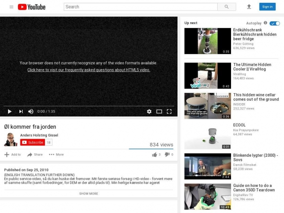The image size is (284, 213).
Task: Switch to theater mode
Action: (x=159, y=111)
